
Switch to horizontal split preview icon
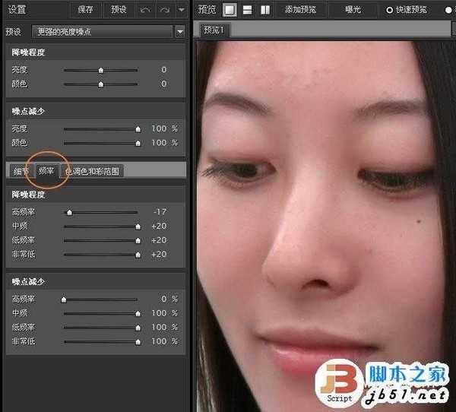[248, 10]
